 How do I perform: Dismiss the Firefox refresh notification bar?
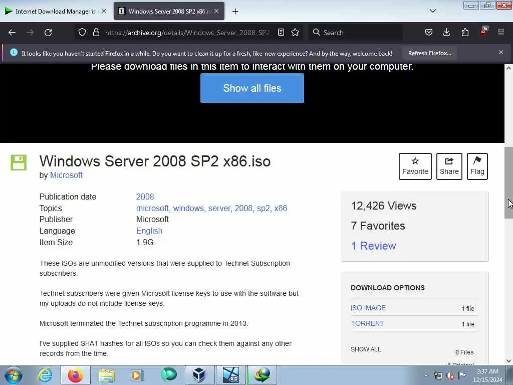pos(501,52)
